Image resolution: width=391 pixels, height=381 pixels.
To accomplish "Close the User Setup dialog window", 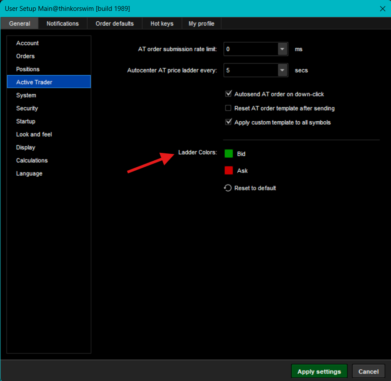I will pyautogui.click(x=382, y=9).
